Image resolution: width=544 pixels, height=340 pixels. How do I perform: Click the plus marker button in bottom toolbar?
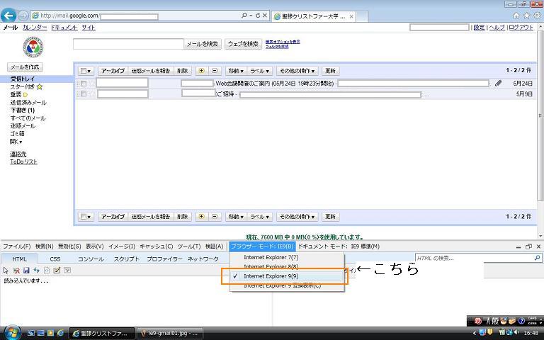(201, 217)
